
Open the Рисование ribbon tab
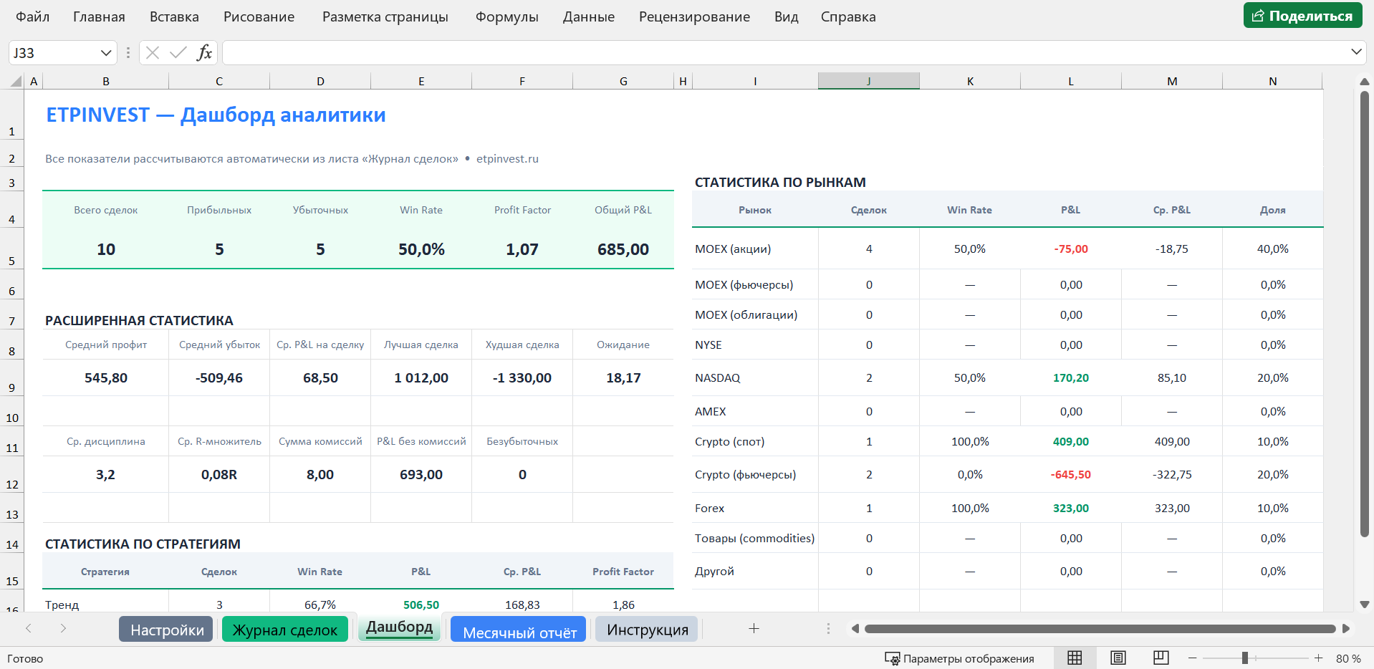coord(259,16)
